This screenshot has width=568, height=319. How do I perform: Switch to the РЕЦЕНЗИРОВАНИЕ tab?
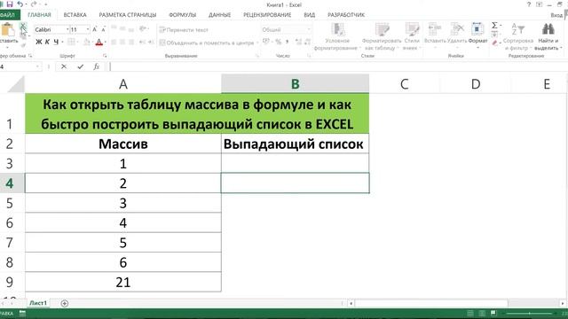267,15
